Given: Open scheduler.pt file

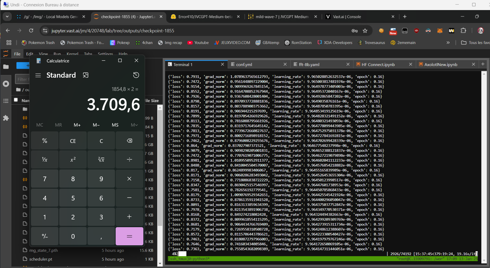Looking at the screenshot, I should pos(41,259).
